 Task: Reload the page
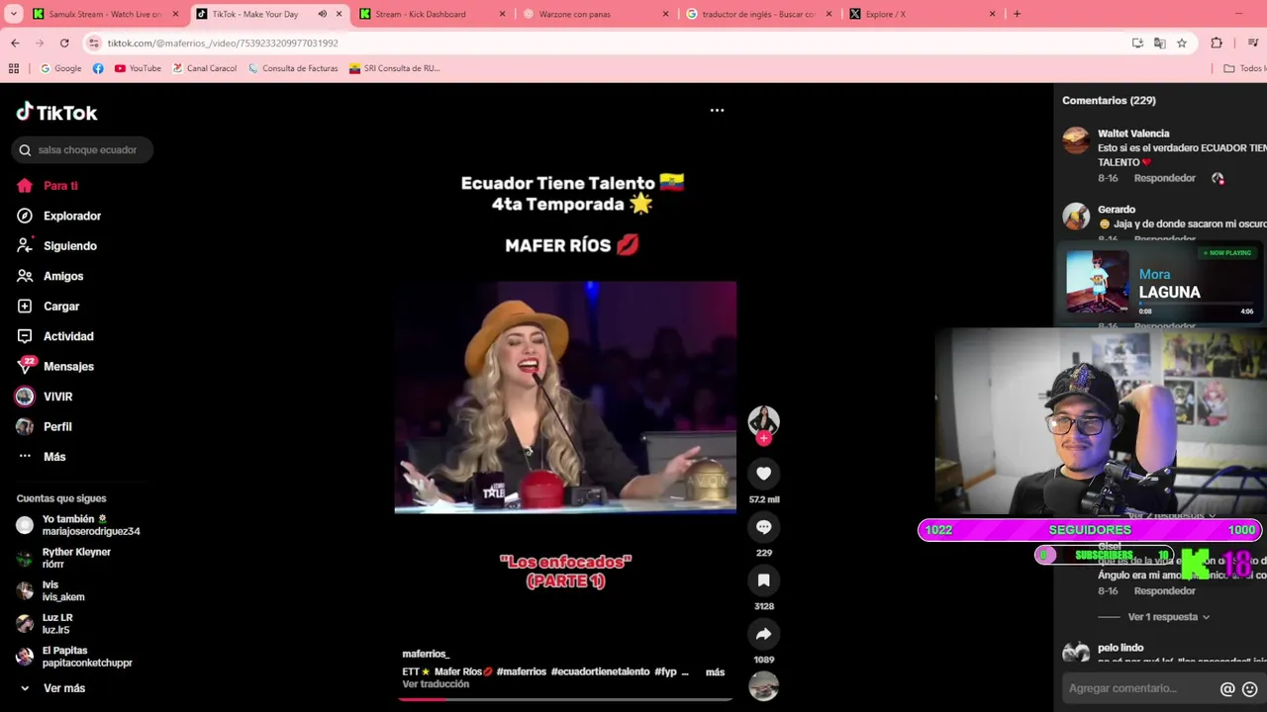click(x=64, y=44)
